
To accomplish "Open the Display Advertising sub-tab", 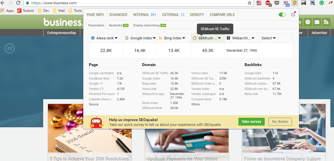I will (x=149, y=25).
